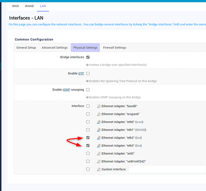Click the veth1e6f242 adapter icon
The height and width of the screenshot is (191, 206).
(x=99, y=161)
